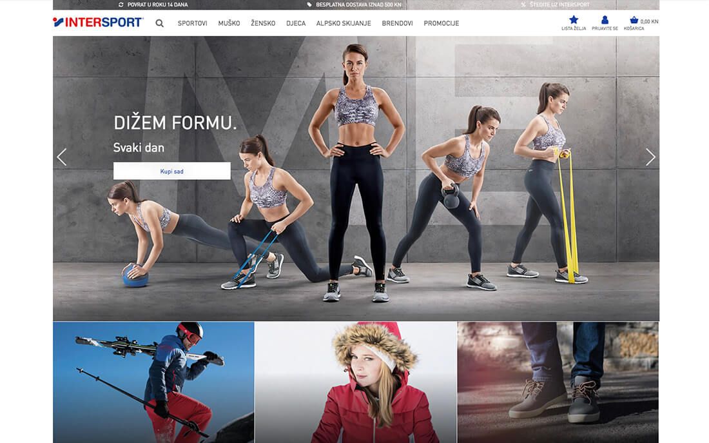Click the Prijavite se user icon

[x=605, y=20]
